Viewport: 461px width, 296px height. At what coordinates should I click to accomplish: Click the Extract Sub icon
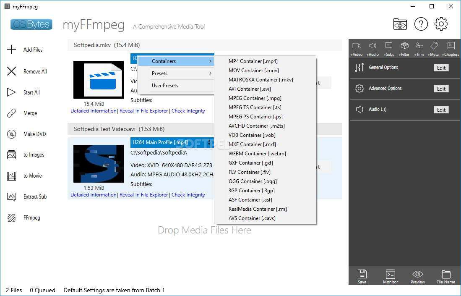point(11,196)
